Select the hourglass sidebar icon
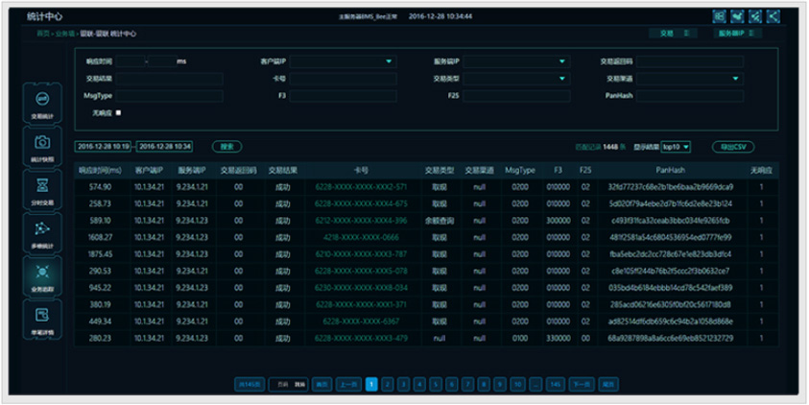Viewport: 809px width, 405px height. pos(42,188)
